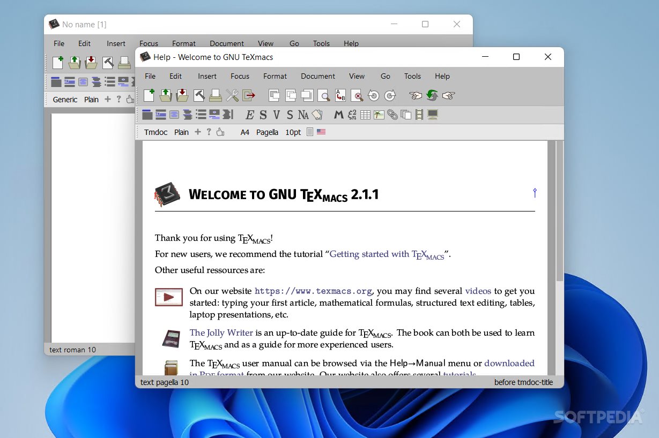Open the Plain style dropdown in Help window
659x438 pixels.
[x=181, y=132]
